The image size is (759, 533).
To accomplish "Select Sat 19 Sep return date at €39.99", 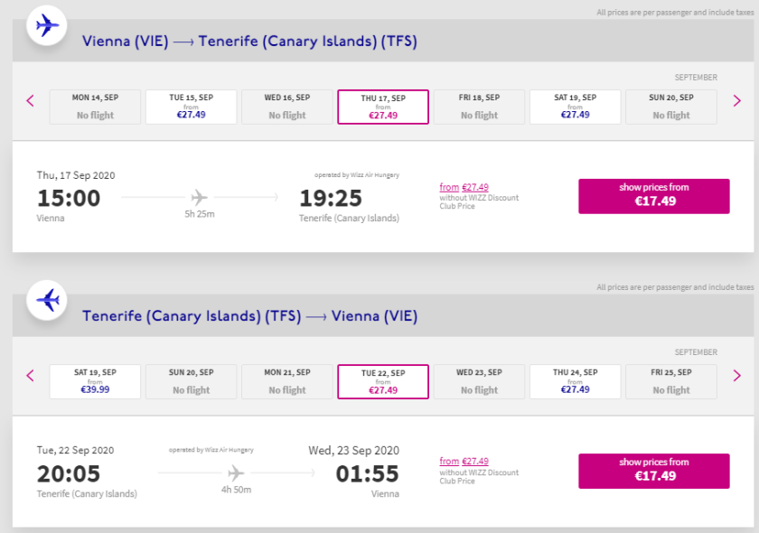I will coord(95,381).
